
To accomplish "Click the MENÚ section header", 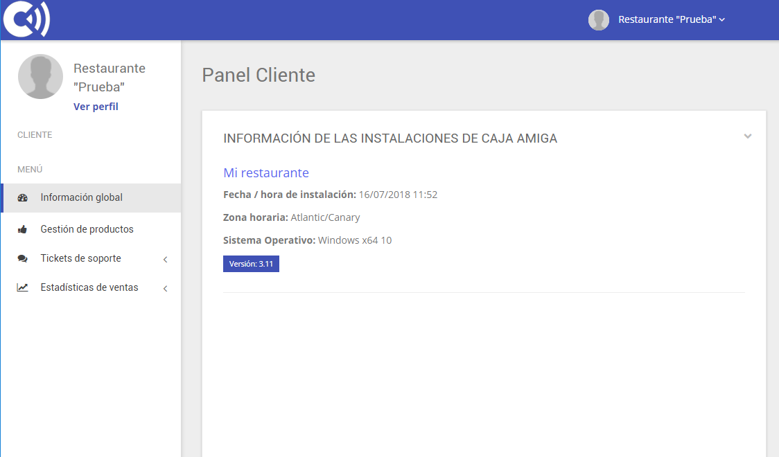I will coord(30,169).
